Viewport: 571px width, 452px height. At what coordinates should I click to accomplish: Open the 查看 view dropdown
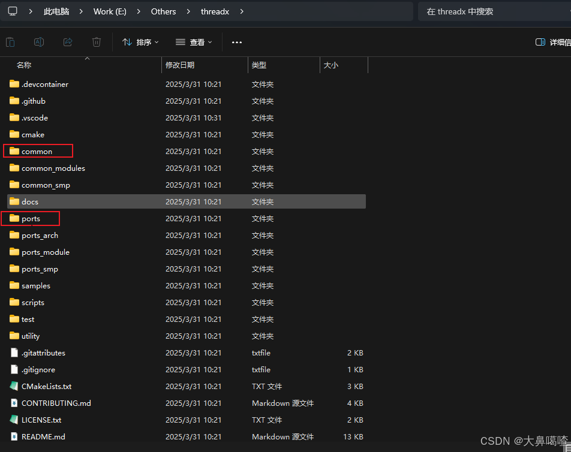[x=194, y=42]
